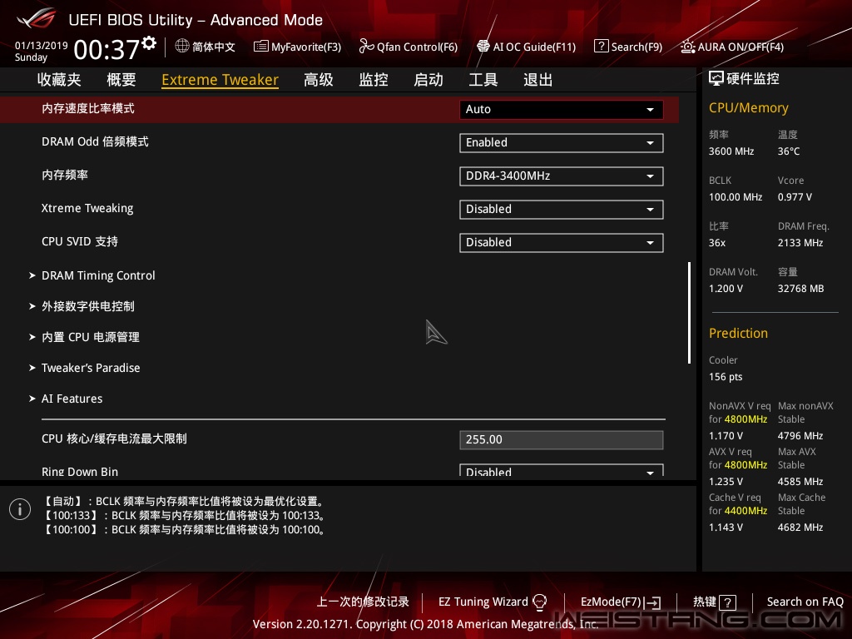Click the settings list scrollbar
Viewport: 852px width, 639px height.
tap(689, 313)
